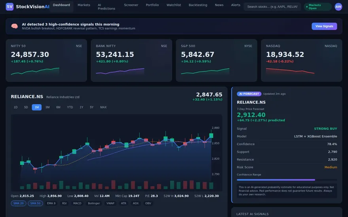This screenshot has width=348, height=217.
Task: Click the Confidence Range progress bar
Action: pyautogui.click(x=287, y=180)
